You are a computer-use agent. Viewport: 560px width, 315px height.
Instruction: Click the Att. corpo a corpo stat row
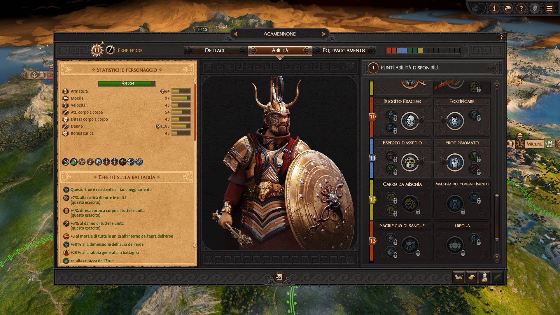click(127, 112)
